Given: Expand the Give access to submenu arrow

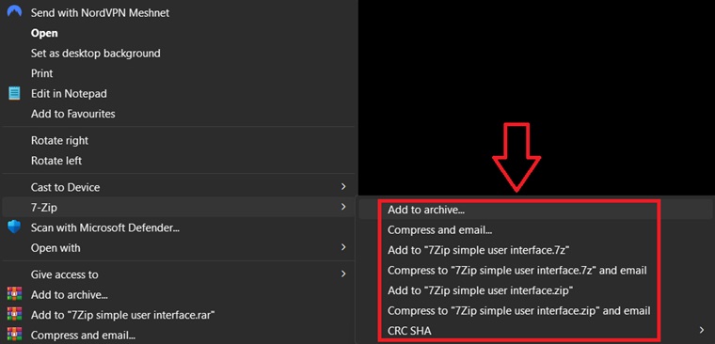Looking at the screenshot, I should (x=343, y=274).
